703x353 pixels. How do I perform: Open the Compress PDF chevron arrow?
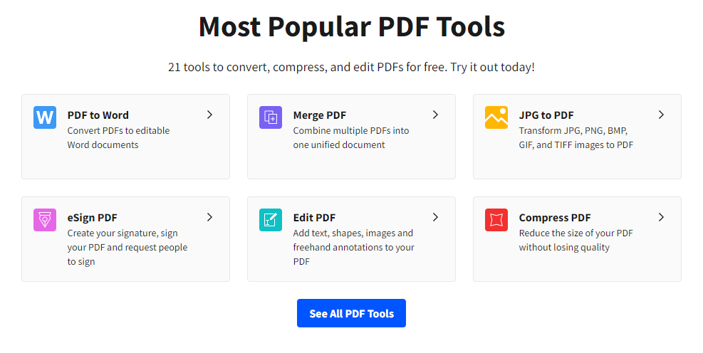coord(661,217)
